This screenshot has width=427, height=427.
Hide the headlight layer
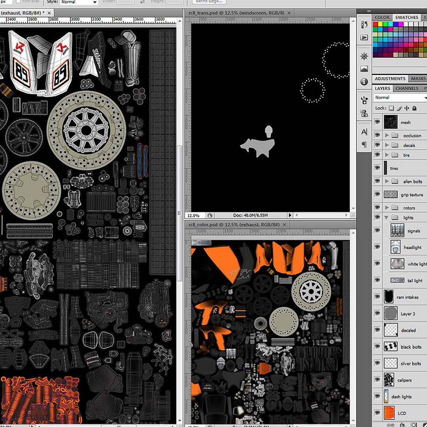(x=377, y=247)
